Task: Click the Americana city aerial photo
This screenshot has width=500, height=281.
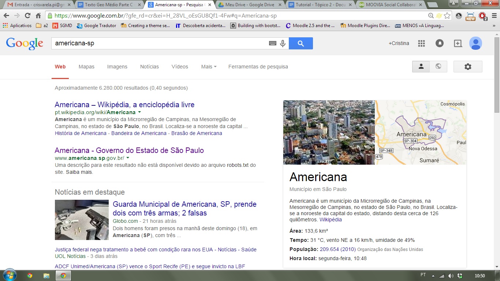Action: pos(329,132)
